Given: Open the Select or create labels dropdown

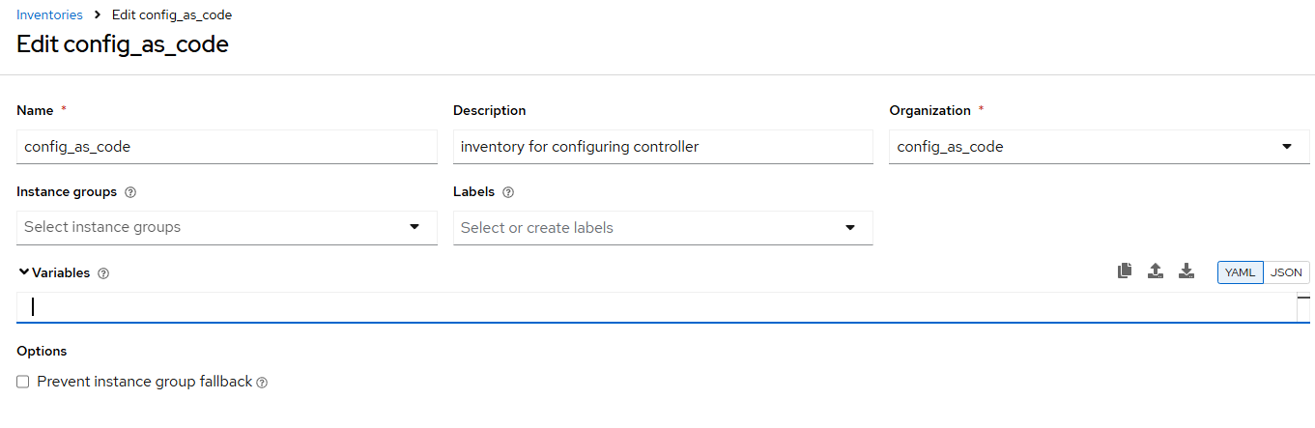Looking at the screenshot, I should click(x=663, y=228).
